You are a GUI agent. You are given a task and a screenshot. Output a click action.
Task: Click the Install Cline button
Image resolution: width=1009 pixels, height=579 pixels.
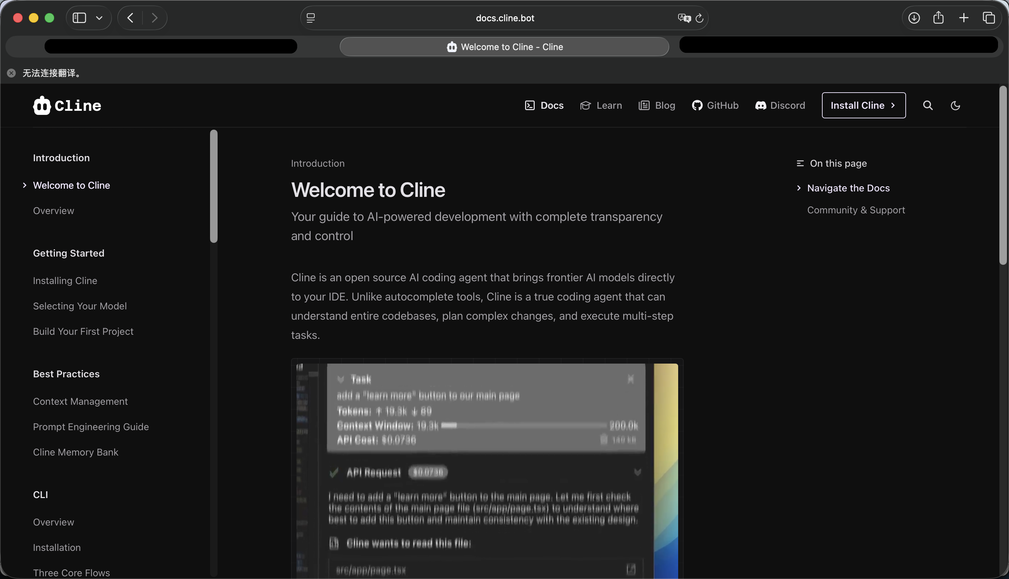863,105
